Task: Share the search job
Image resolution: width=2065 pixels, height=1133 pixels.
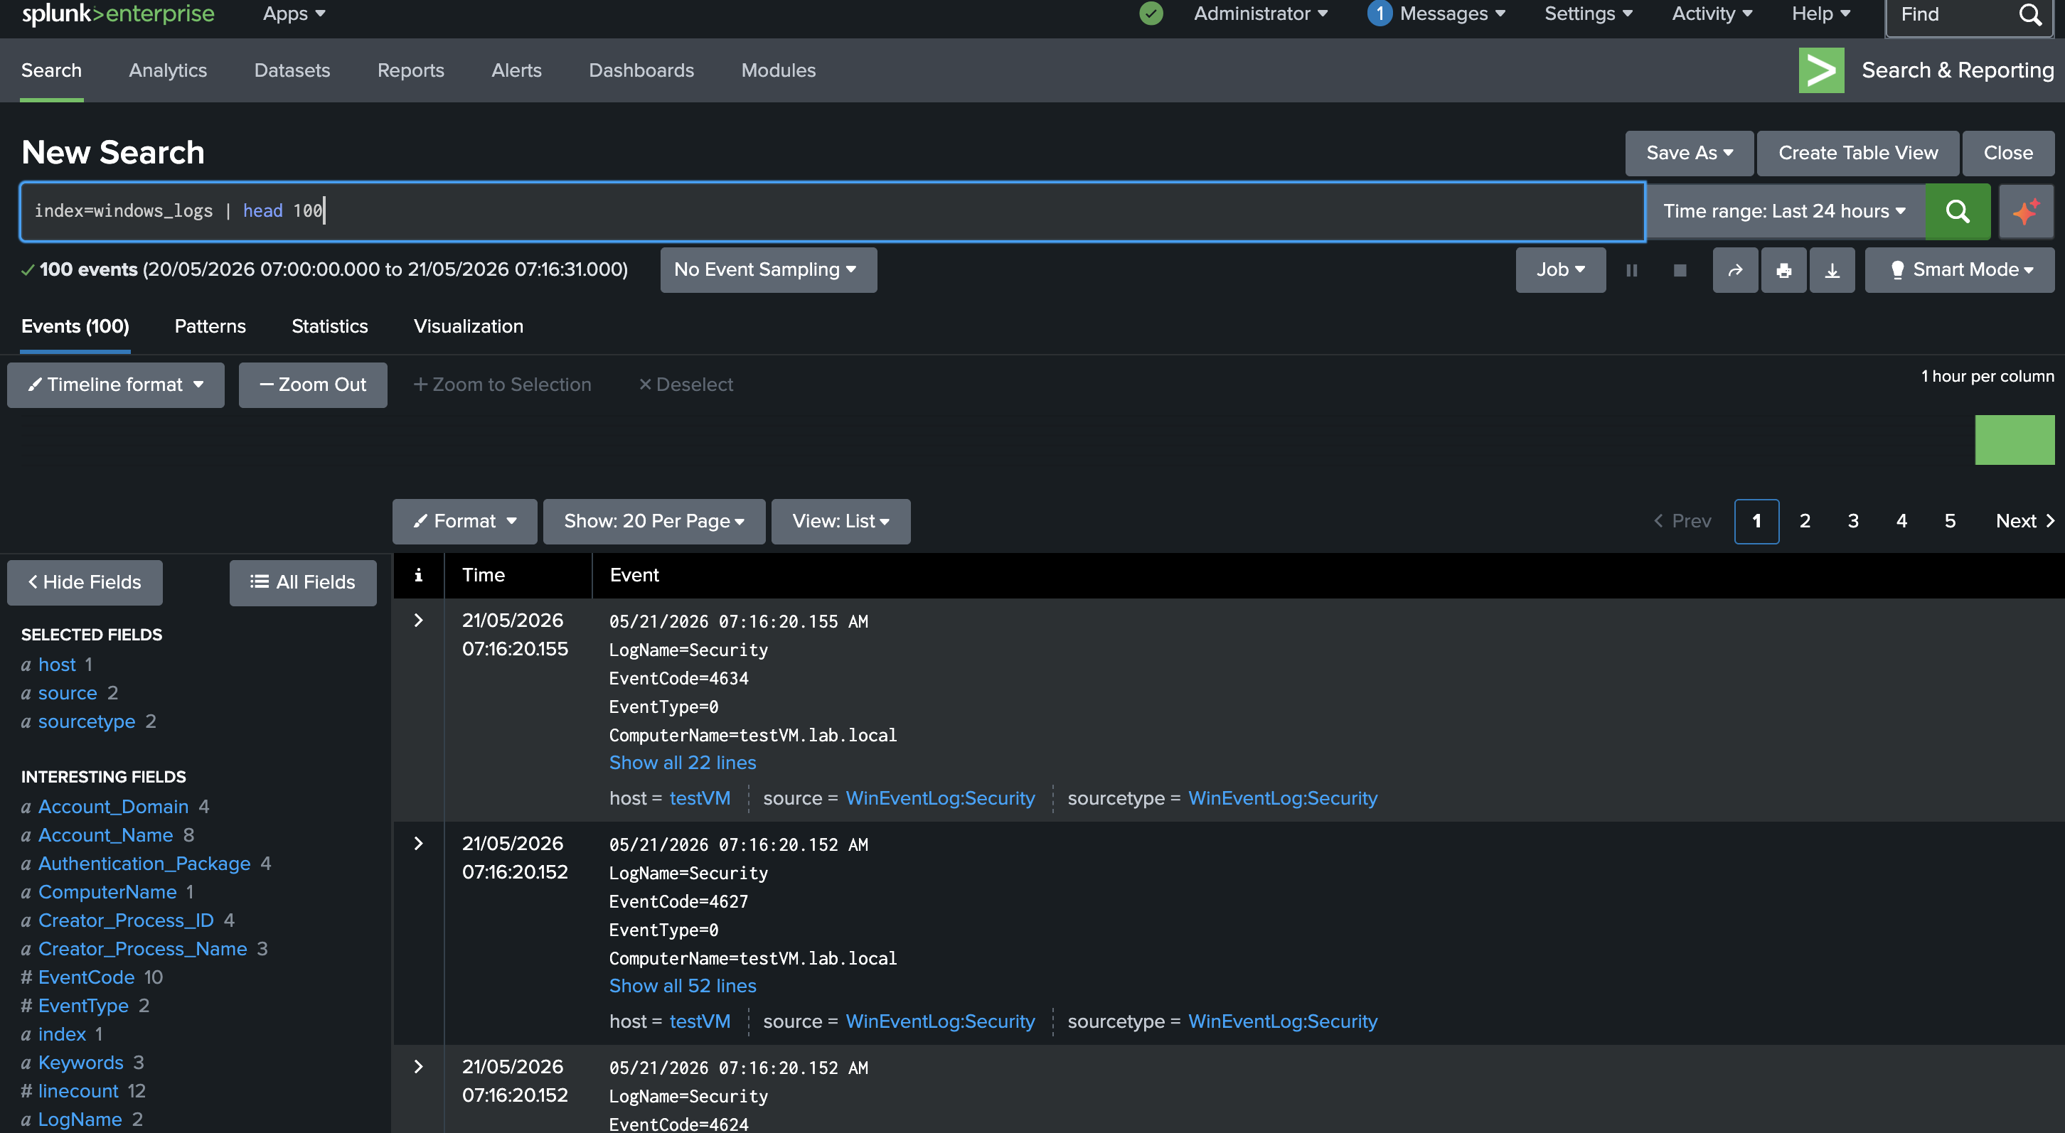Action: coord(1736,270)
